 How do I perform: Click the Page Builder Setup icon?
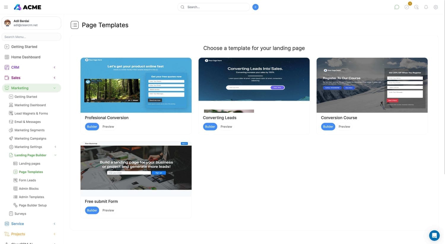15,205
